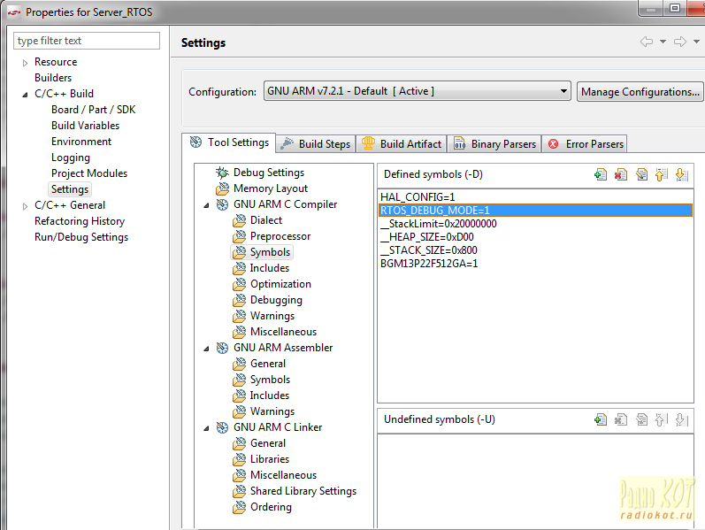Open compiler Debugging settings

tap(276, 300)
